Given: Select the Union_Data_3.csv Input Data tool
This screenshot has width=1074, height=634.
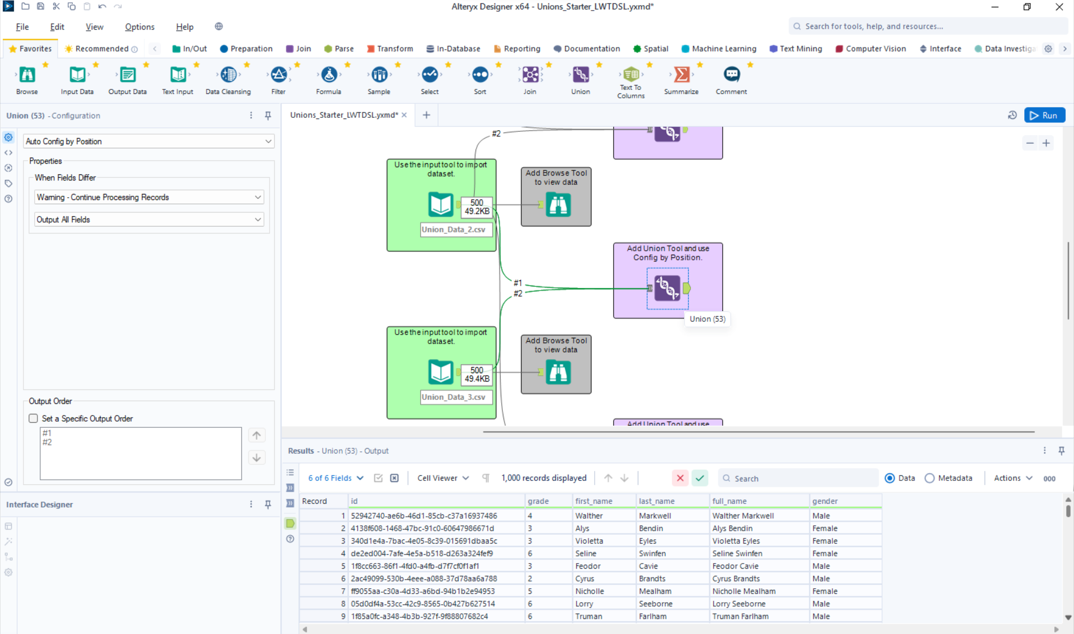Looking at the screenshot, I should coord(440,372).
